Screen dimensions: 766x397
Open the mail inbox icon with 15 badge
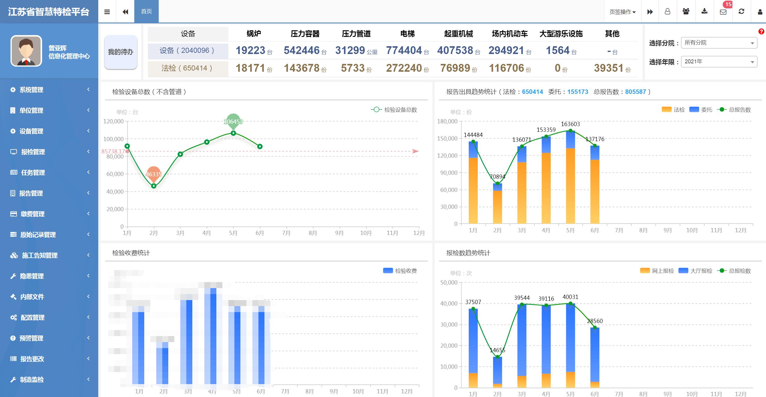pyautogui.click(x=723, y=12)
